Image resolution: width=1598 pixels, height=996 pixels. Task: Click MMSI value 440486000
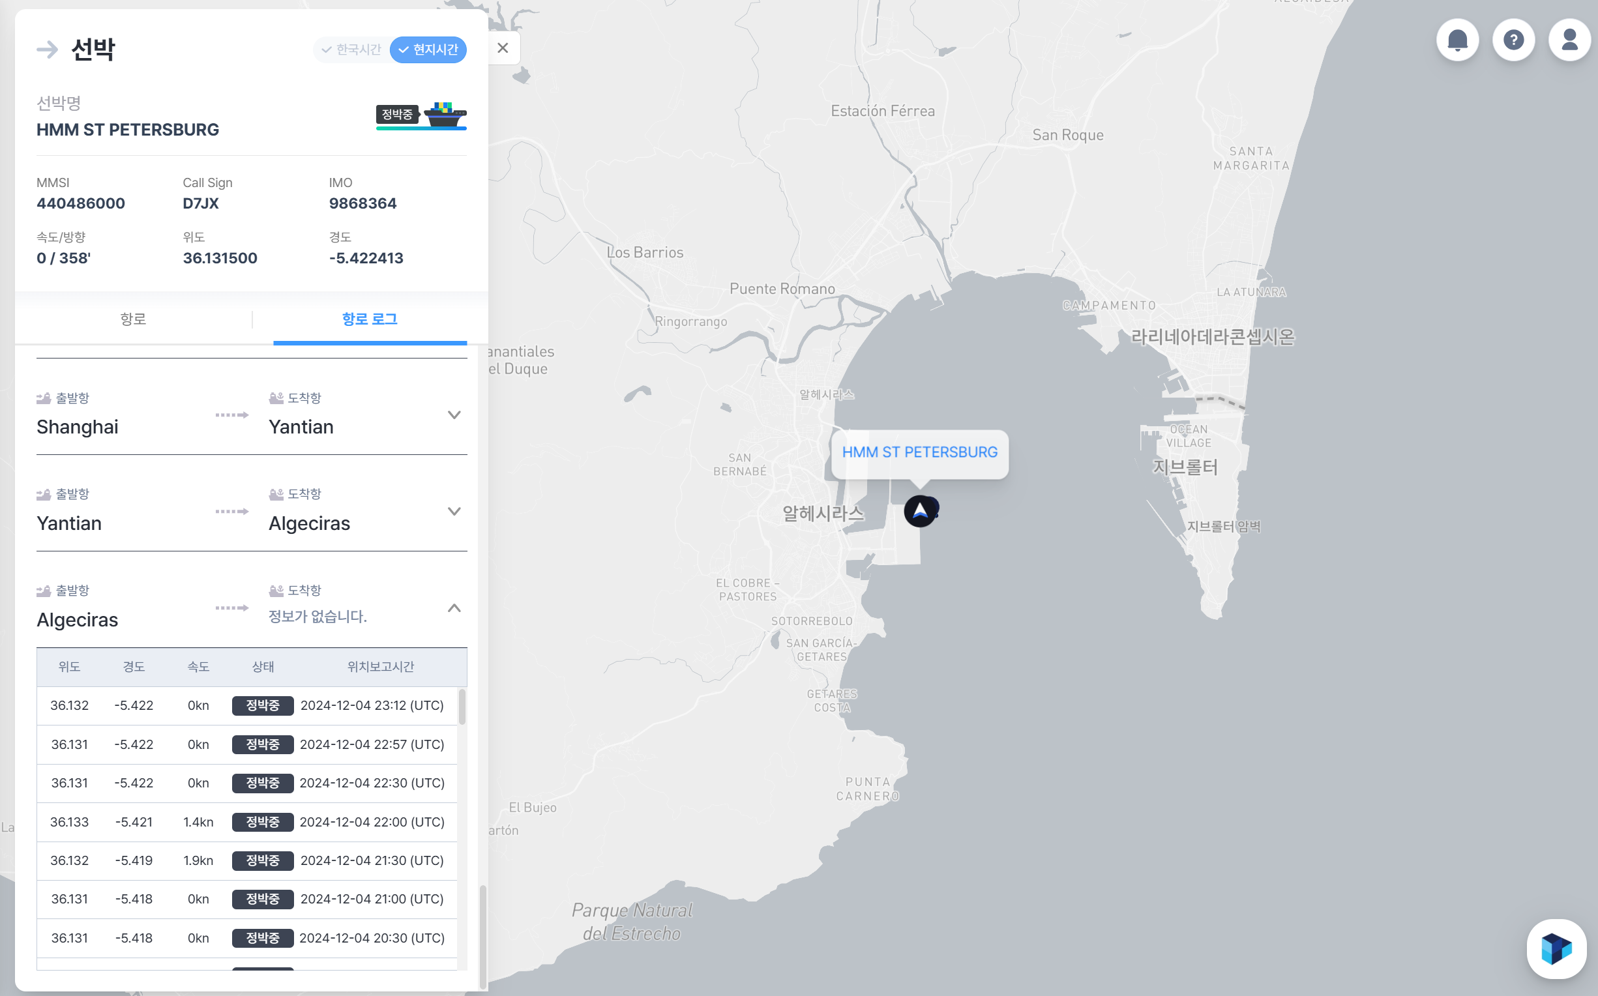pos(80,203)
